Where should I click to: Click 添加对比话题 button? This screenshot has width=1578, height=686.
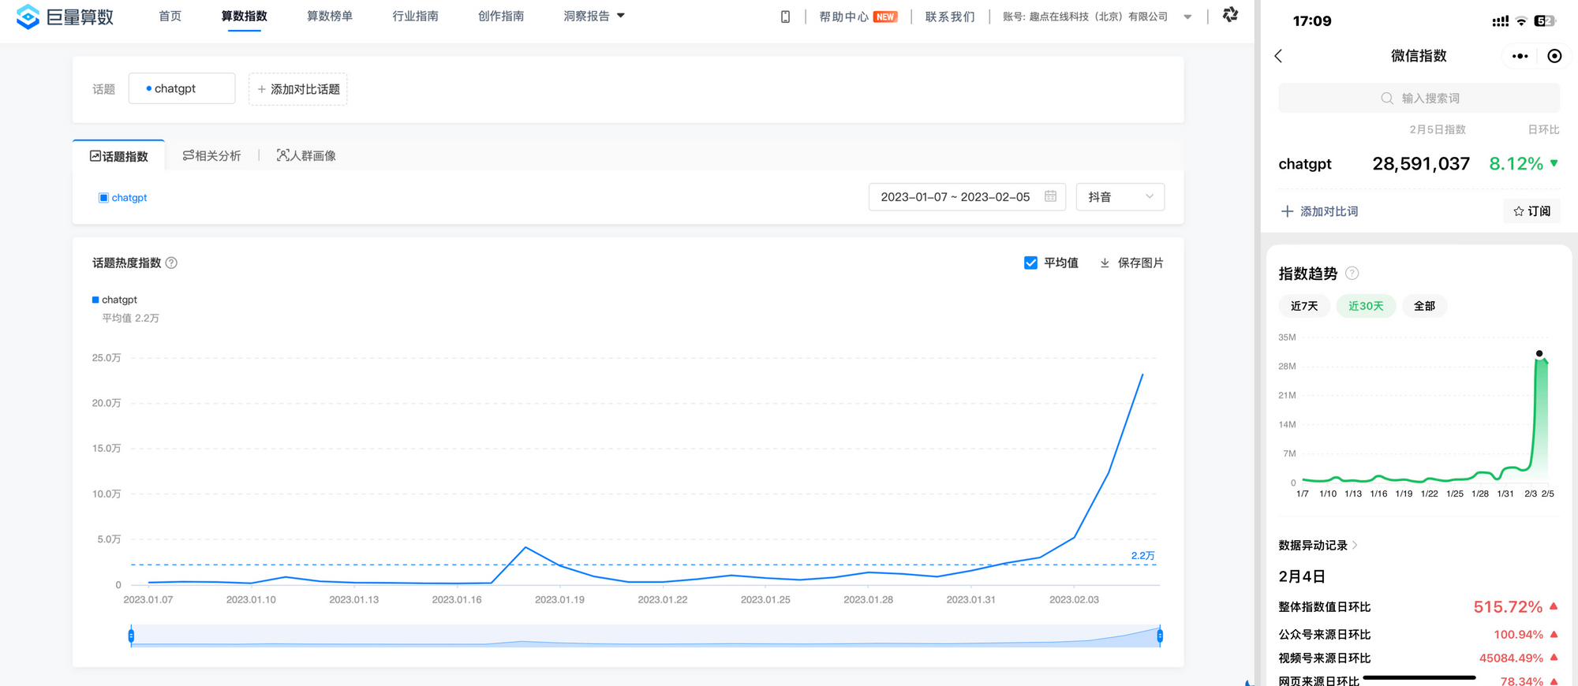coord(298,89)
